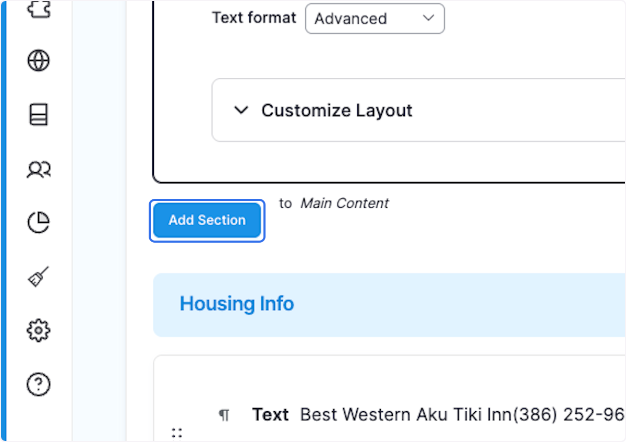Click the chevron on the Advanced selector
This screenshot has width=626, height=442.
(429, 18)
